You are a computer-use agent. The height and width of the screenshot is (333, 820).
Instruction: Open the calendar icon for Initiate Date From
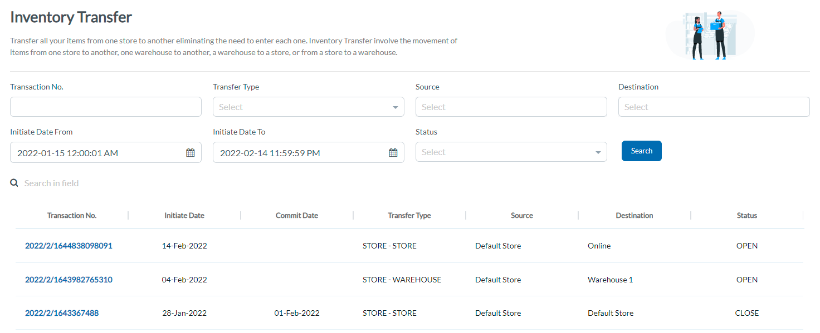pyautogui.click(x=190, y=152)
